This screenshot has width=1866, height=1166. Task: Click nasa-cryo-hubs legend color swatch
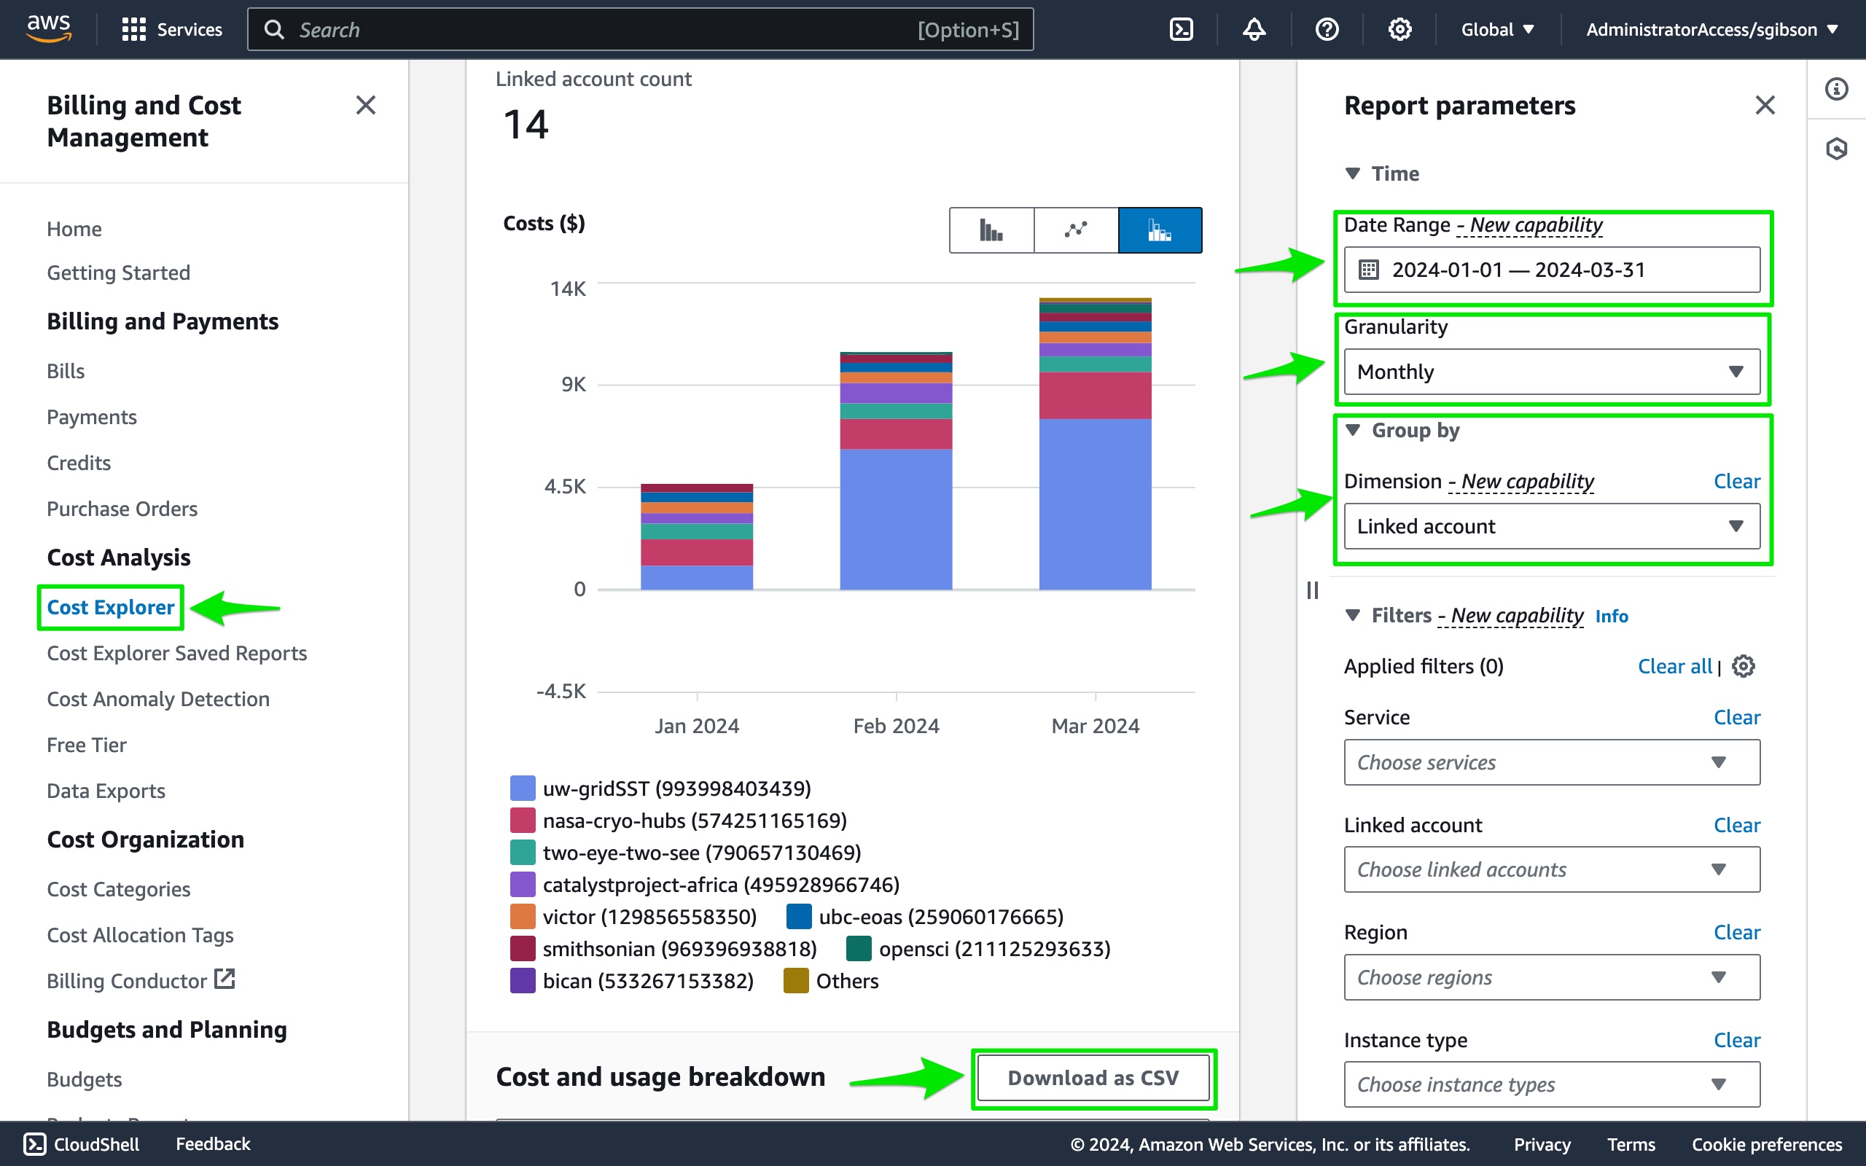coord(523,821)
